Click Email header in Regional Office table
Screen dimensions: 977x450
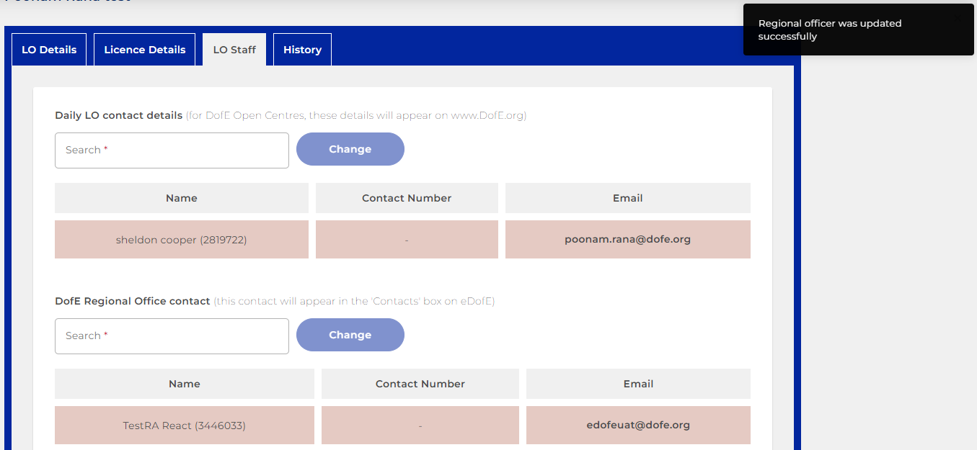[x=638, y=384]
